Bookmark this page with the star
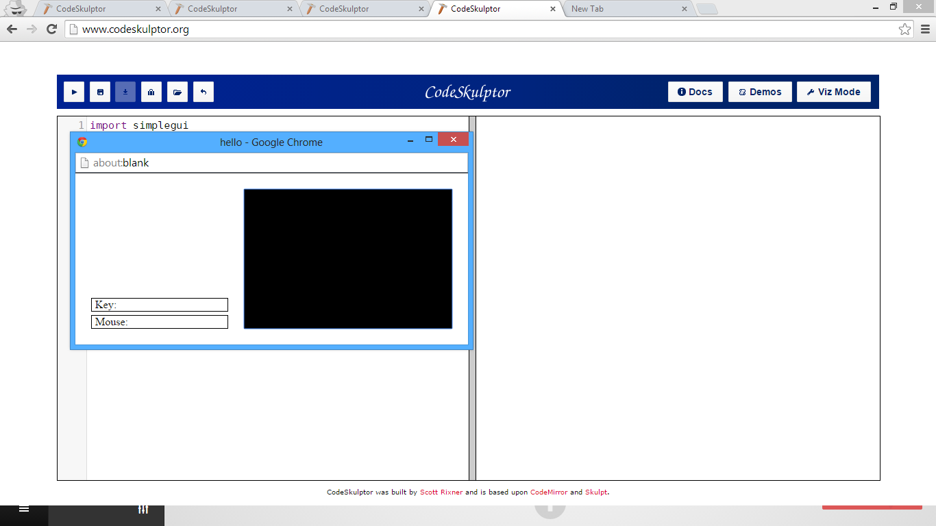Screen dimensions: 936x526 click(x=905, y=29)
